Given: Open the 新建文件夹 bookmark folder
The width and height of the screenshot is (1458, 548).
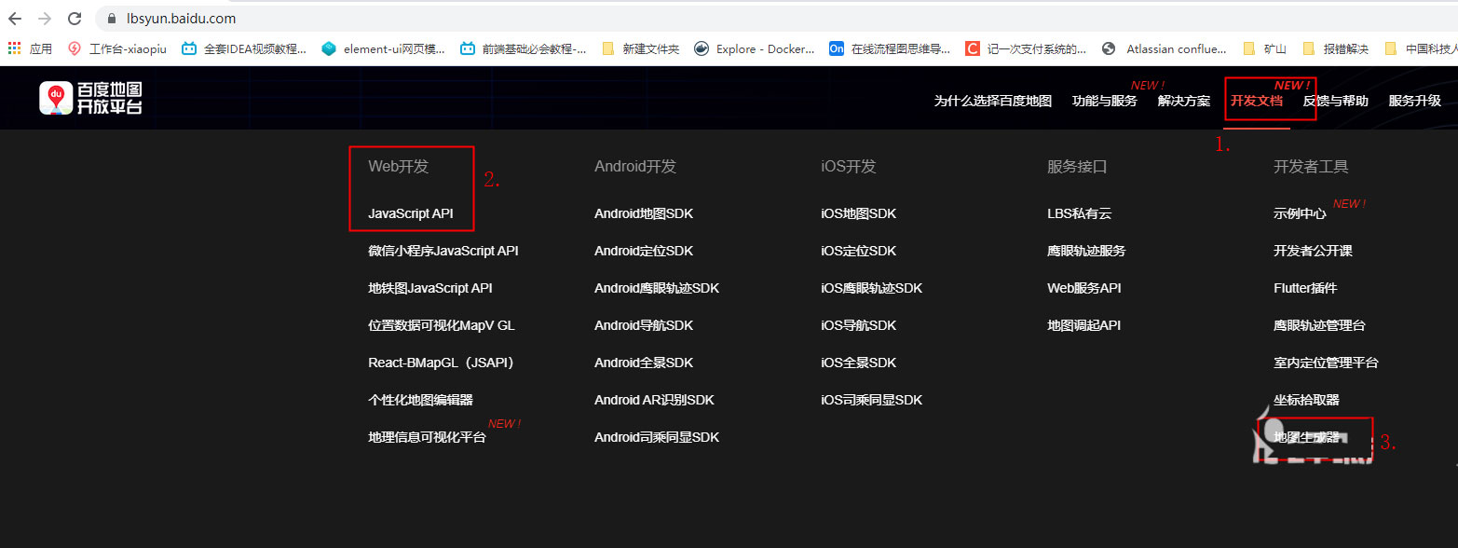Looking at the screenshot, I should tap(641, 48).
